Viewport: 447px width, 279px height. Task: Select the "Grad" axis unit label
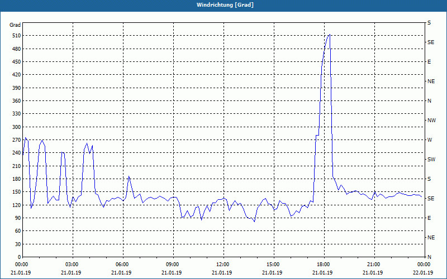coord(15,25)
